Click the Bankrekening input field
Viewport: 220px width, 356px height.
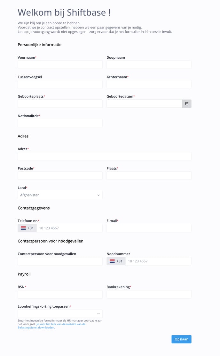pos(149,294)
